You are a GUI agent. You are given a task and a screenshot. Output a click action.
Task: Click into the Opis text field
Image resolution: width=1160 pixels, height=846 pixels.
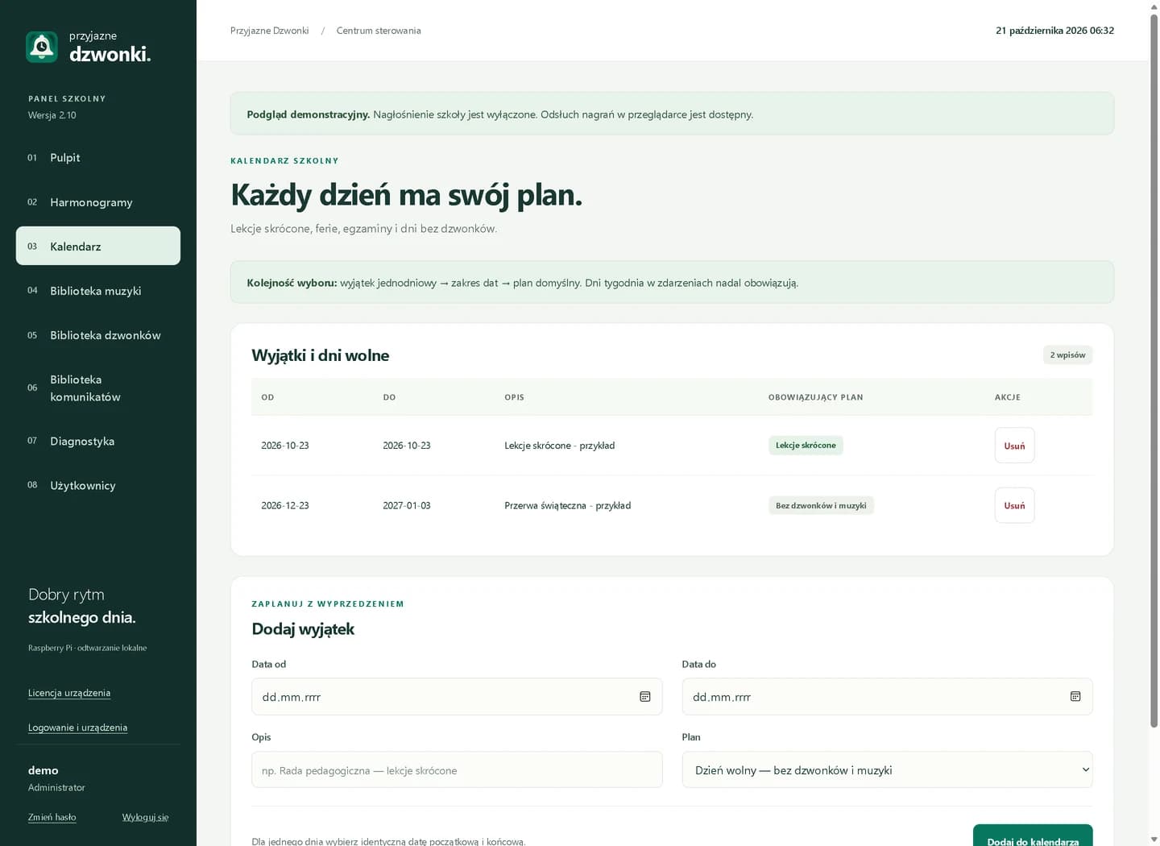(457, 769)
